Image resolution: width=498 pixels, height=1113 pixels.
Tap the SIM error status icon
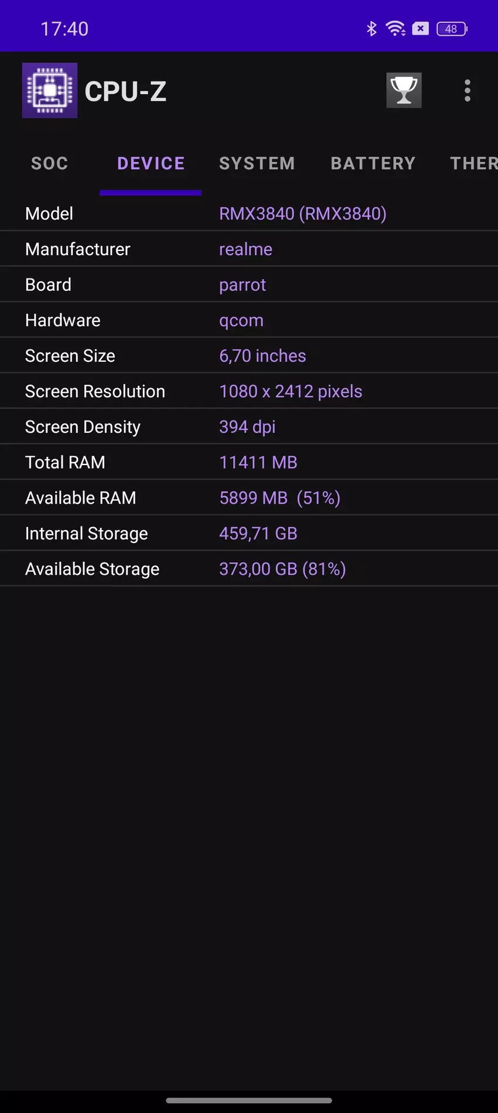click(421, 28)
